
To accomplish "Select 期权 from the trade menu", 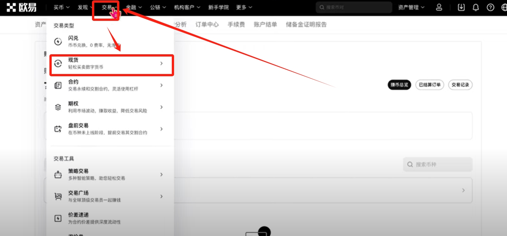I will (73, 104).
